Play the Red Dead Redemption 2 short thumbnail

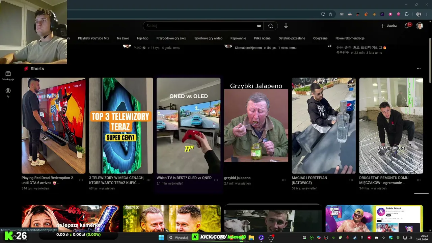click(x=53, y=126)
